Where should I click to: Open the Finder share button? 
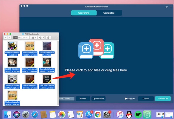coord(48,37)
